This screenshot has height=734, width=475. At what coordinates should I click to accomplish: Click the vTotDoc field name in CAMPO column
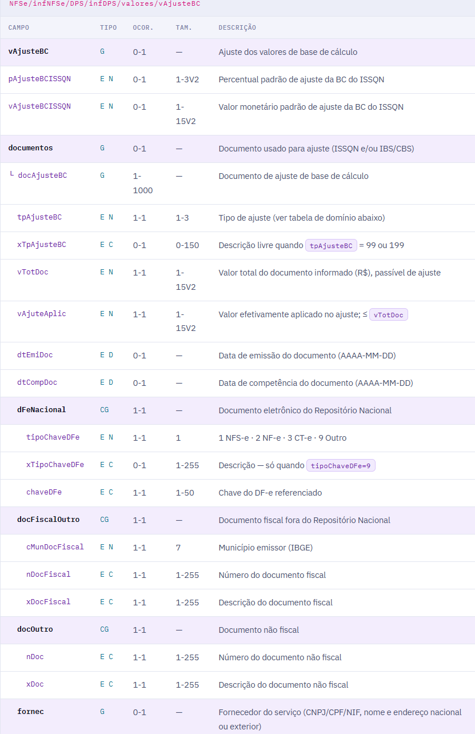click(33, 272)
